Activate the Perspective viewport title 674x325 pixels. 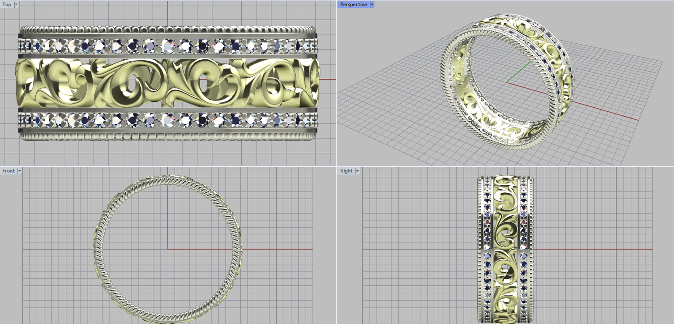point(353,5)
